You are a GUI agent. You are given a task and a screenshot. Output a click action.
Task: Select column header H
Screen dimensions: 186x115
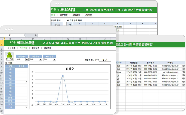point(80,39)
